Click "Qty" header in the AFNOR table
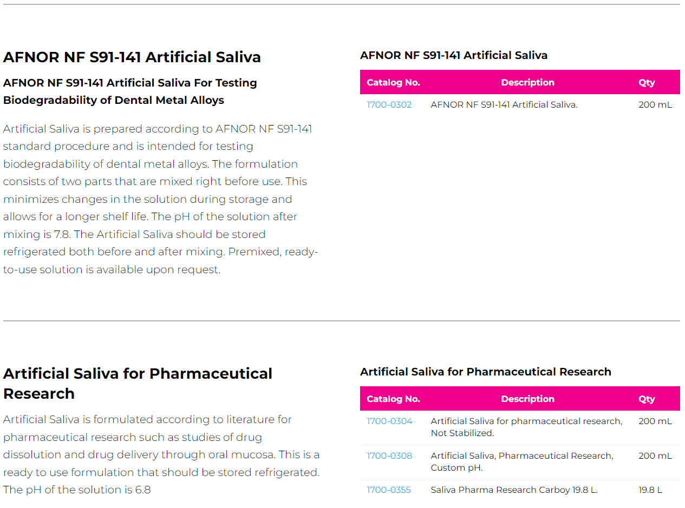The width and height of the screenshot is (685, 508). (647, 83)
